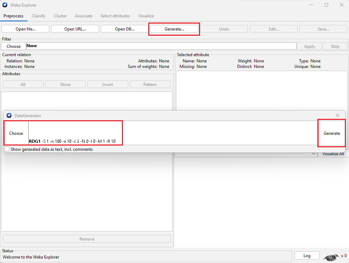
Task: Open the Generate... data dialog button
Action: click(174, 29)
